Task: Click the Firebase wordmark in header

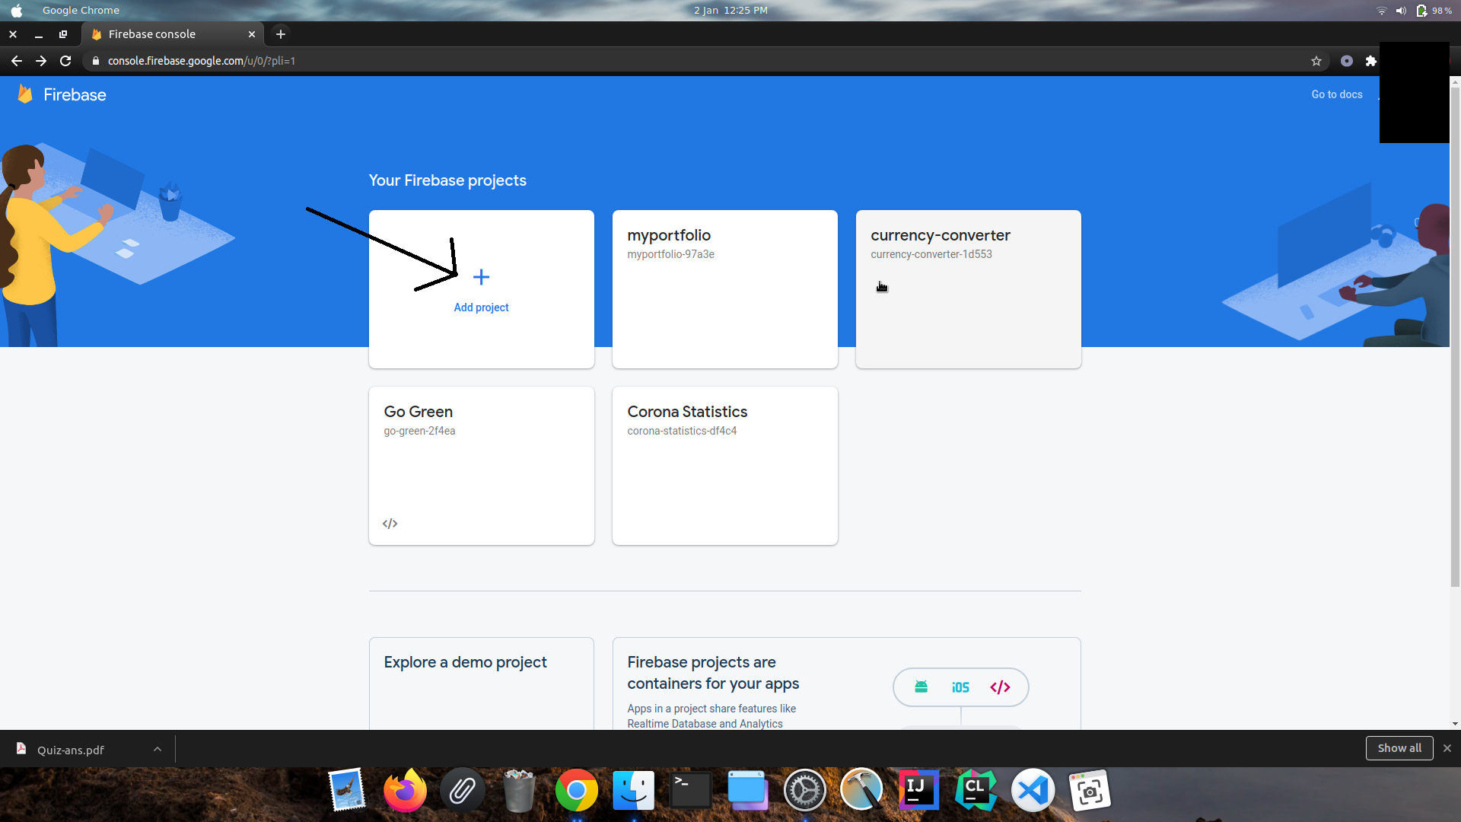Action: click(75, 94)
